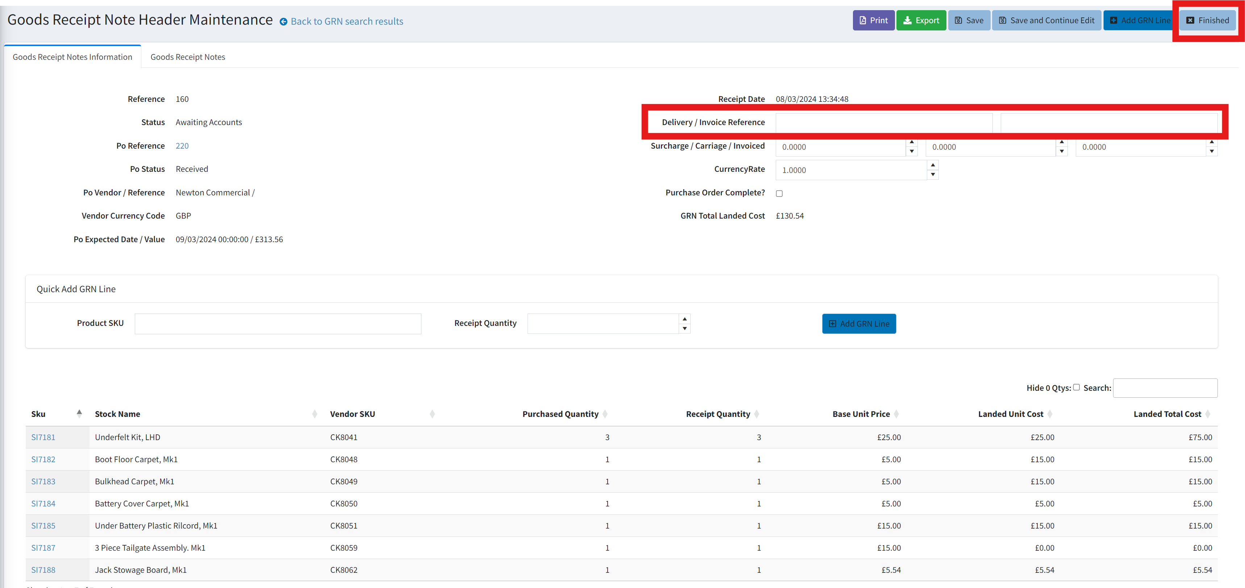Select the Goods Receipt Notes Information tab

(72, 57)
